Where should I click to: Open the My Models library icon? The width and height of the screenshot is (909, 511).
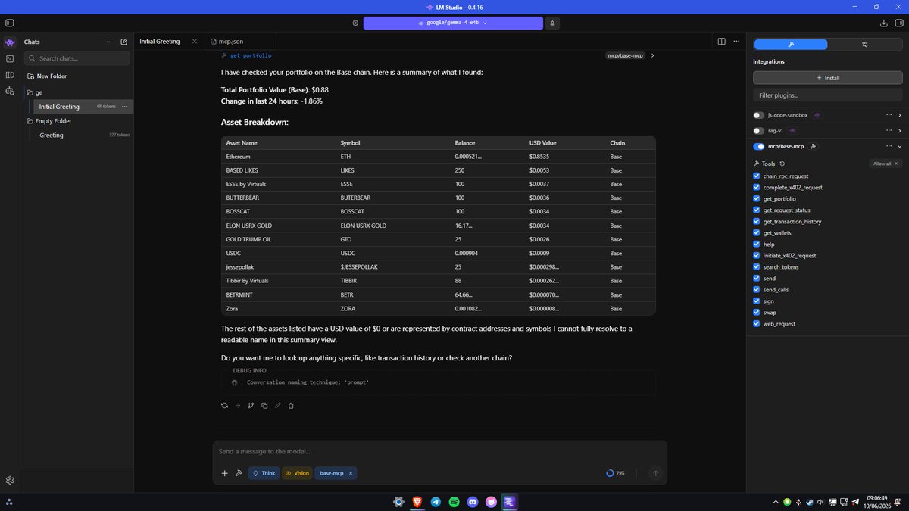coord(10,75)
